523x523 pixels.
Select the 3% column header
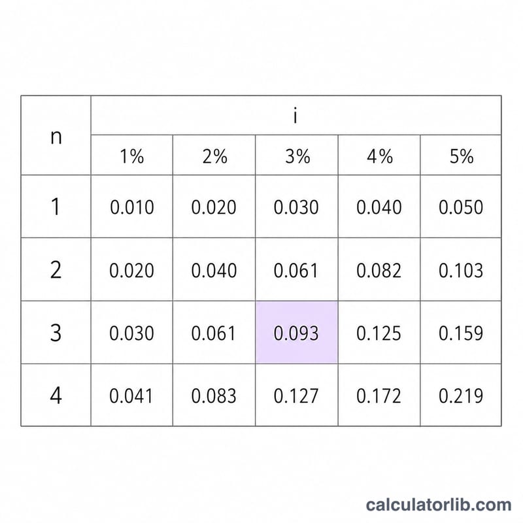pos(297,155)
